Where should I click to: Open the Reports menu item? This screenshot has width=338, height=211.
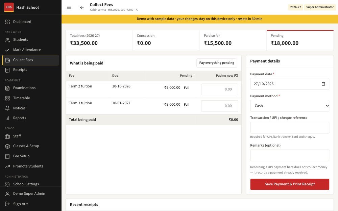point(31,118)
